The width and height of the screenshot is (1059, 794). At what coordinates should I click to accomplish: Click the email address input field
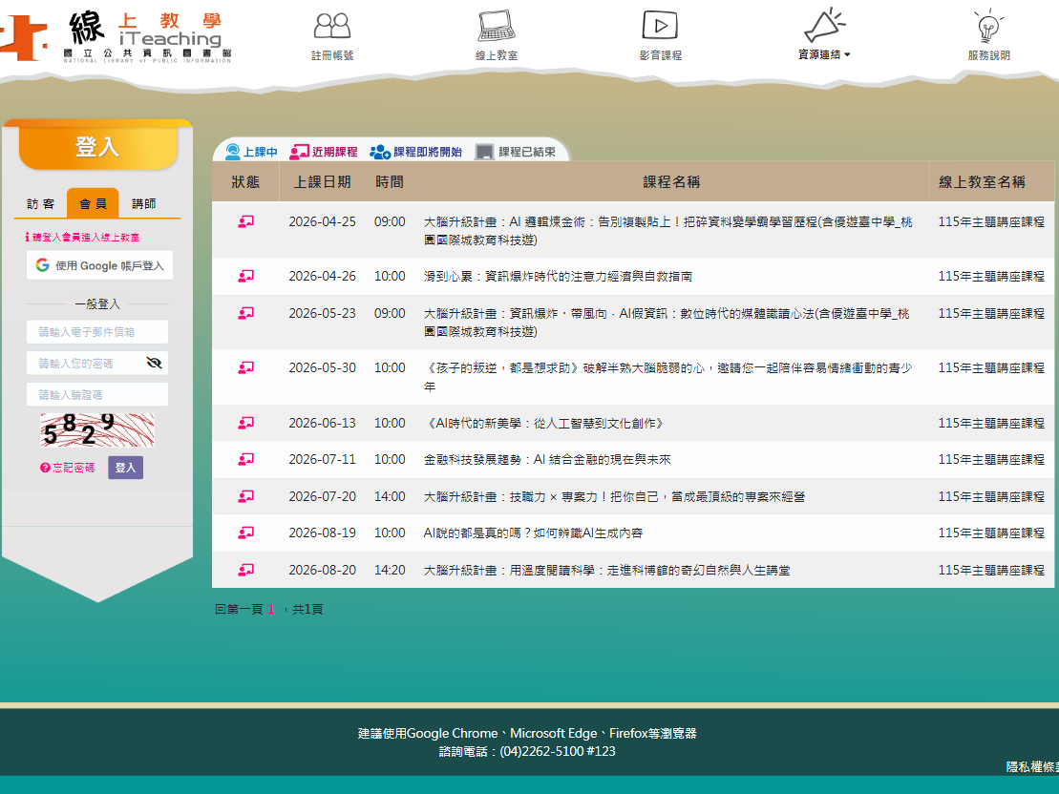[x=97, y=332]
